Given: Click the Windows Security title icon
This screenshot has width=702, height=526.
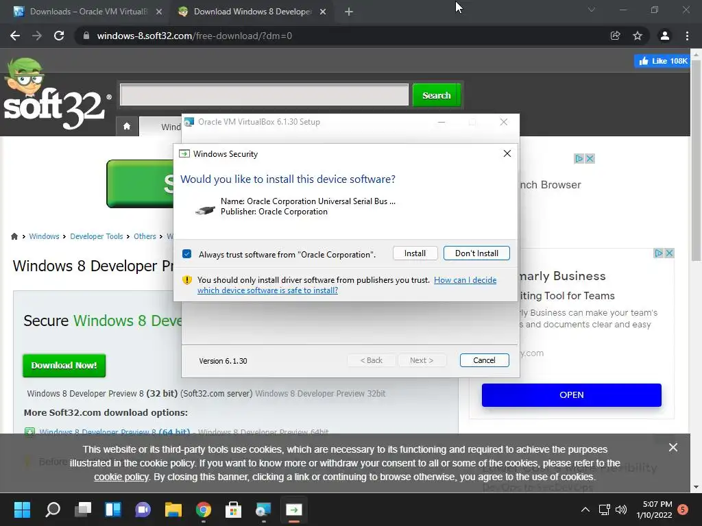Looking at the screenshot, I should pos(184,154).
